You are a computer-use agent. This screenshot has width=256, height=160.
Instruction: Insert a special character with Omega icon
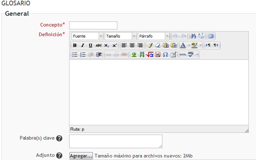(165, 55)
